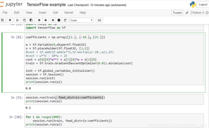Open the File menu
This screenshot has width=209, height=130.
[5, 12]
